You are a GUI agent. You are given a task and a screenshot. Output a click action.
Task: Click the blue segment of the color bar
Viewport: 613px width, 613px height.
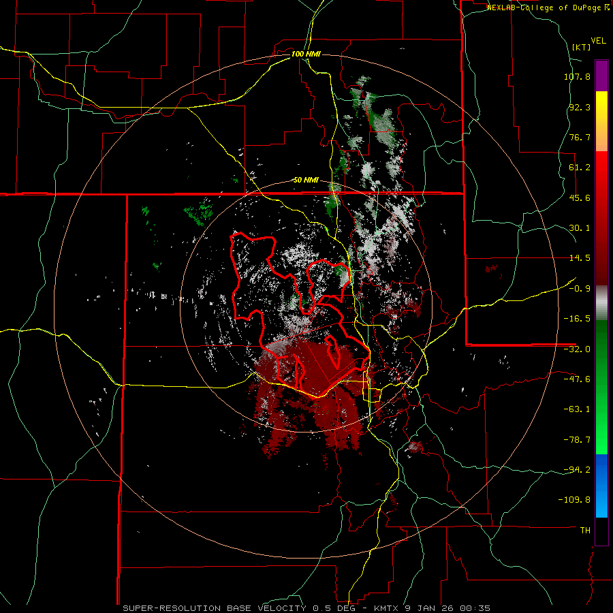601,486
